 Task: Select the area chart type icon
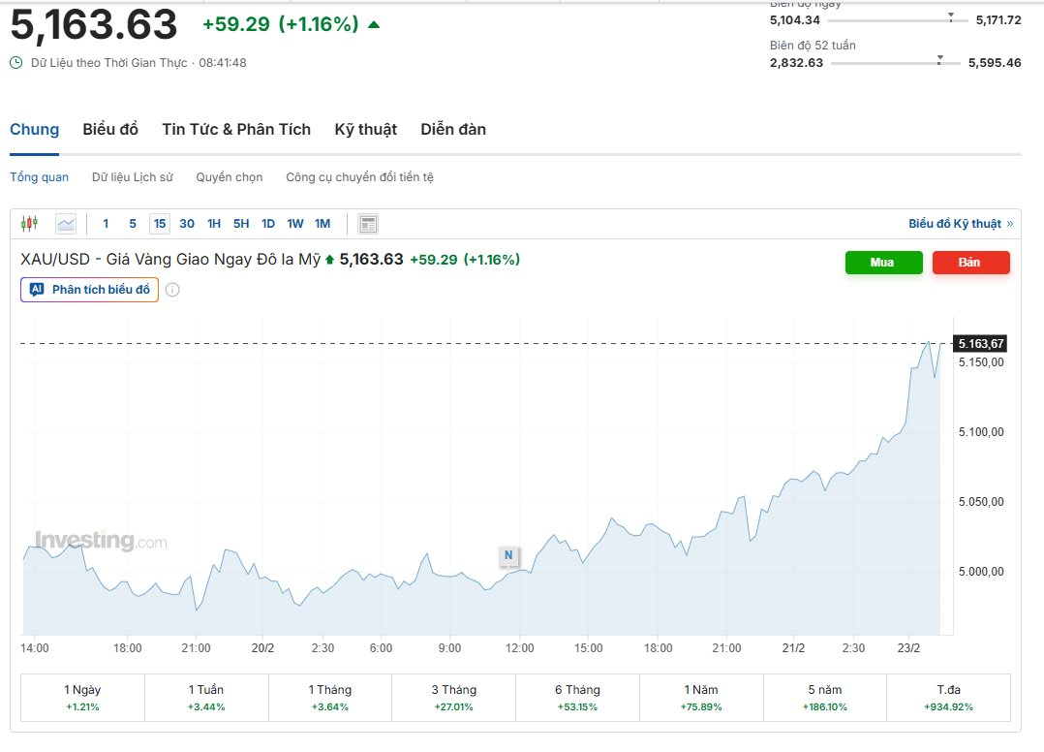coord(66,224)
